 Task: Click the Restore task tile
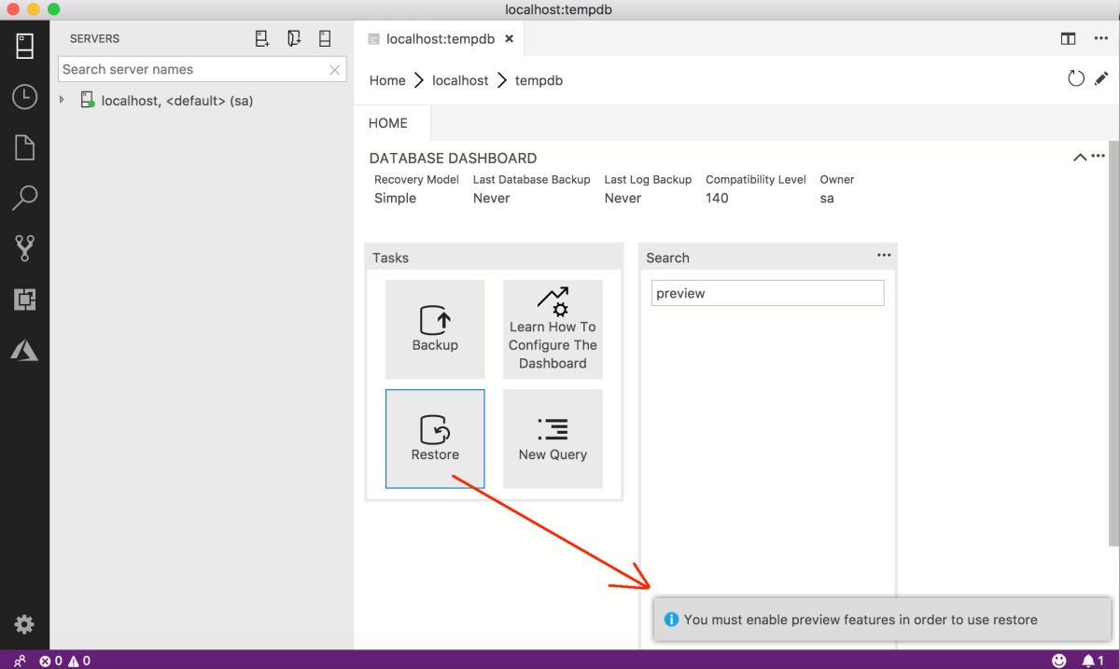(x=435, y=439)
